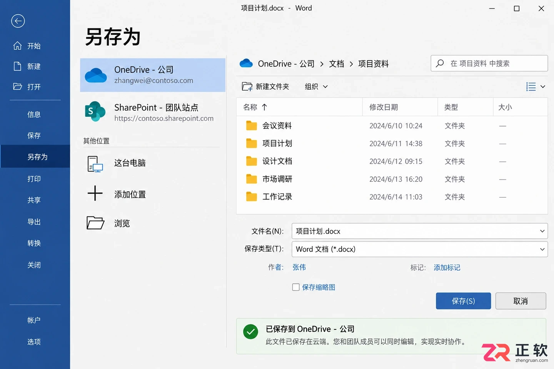Click OneDrive cloud icon in breadcrumb path
Viewport: 554px width, 369px height.
tap(246, 63)
